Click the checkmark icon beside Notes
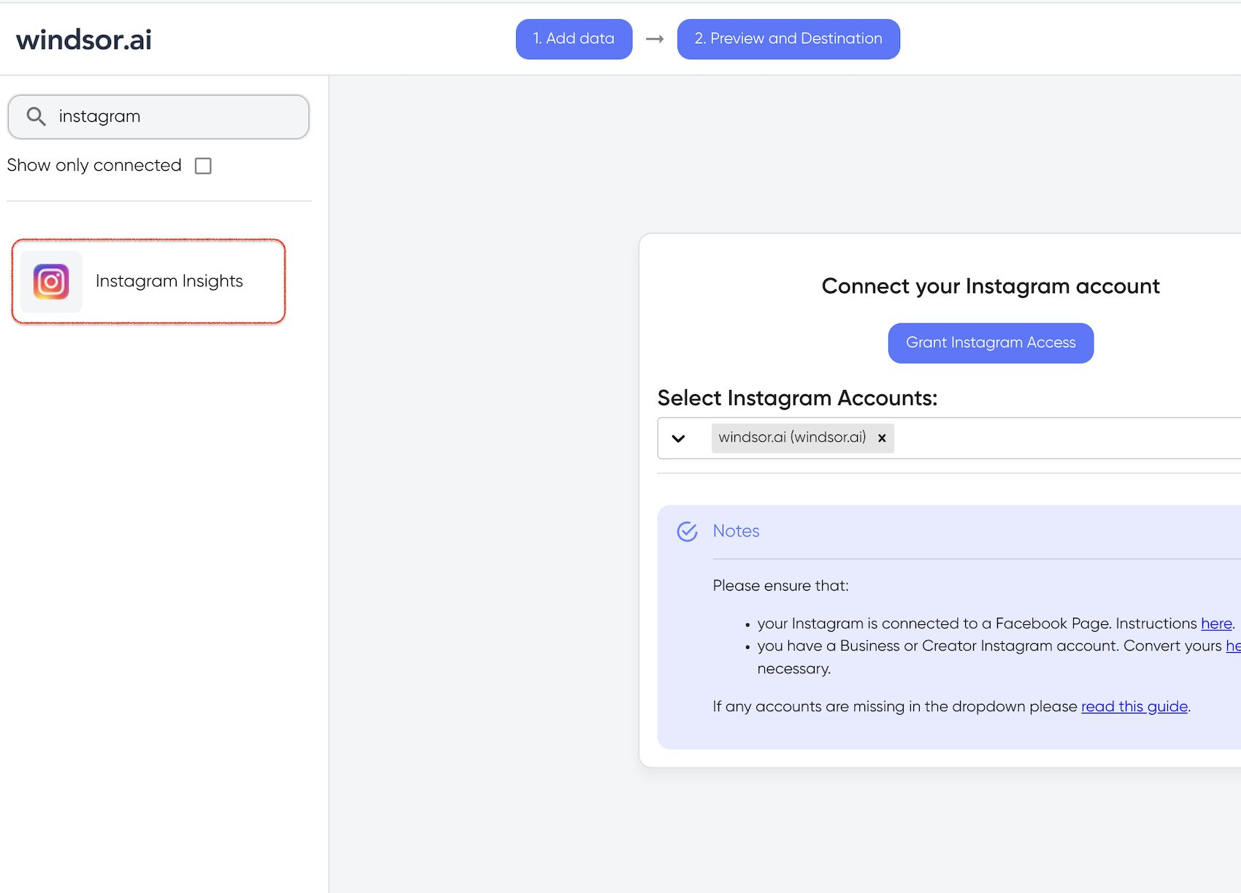 pyautogui.click(x=687, y=532)
